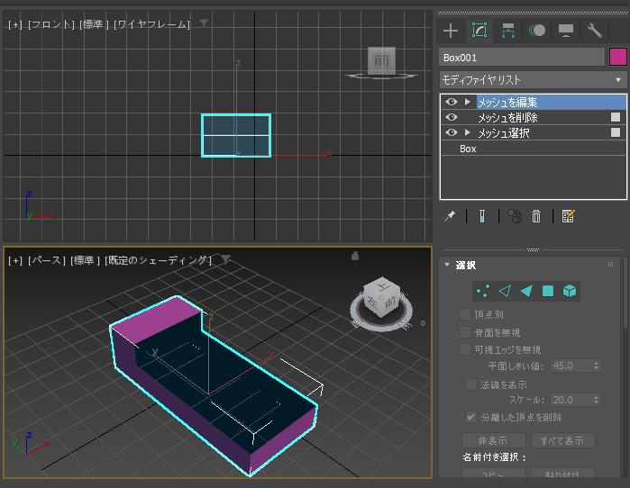Click the square icon on メッシュを削除 row
Image resolution: width=630 pixels, height=488 pixels.
616,117
